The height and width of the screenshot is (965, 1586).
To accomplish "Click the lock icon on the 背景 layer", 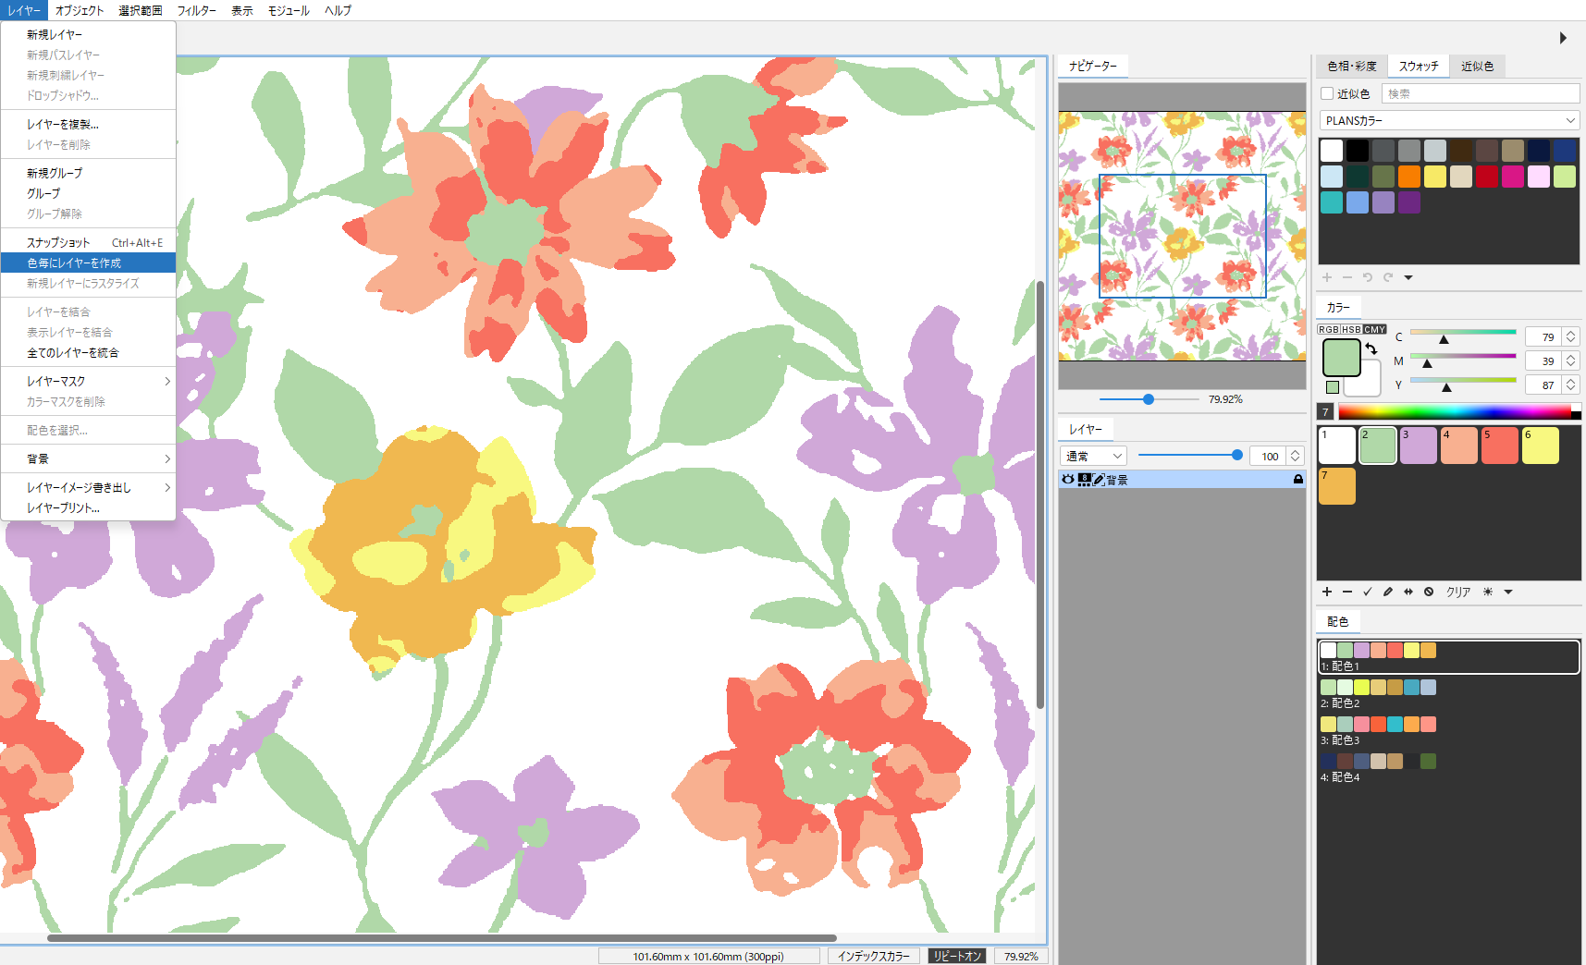I will point(1298,480).
